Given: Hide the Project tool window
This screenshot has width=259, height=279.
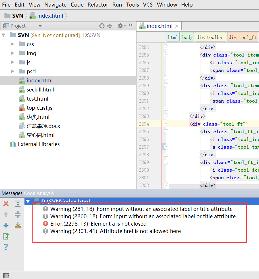Looking at the screenshot, I should 131,26.
